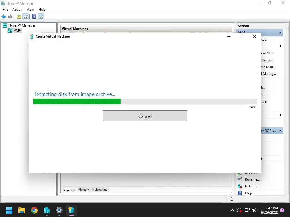Screen dimensions: 290x217
Task: Click the Delete icon in the Actions pane
Action: pos(240,186)
